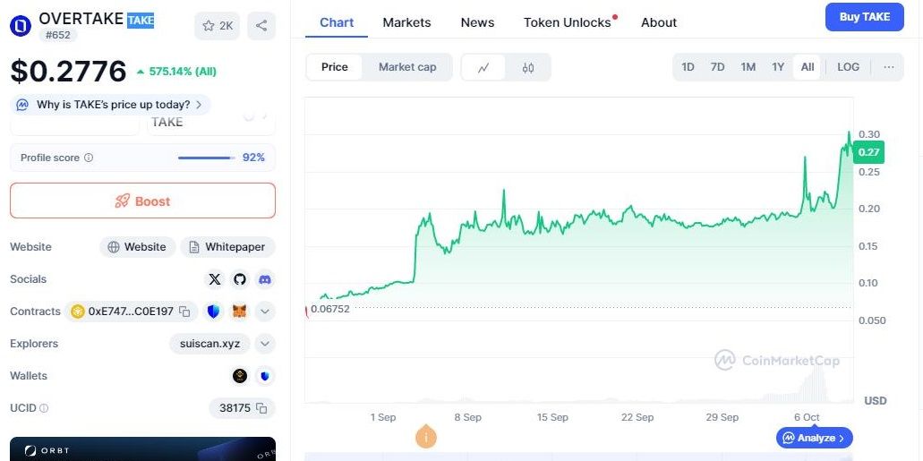Expand the Contracts dropdown chevron
Viewport: 923px width, 461px height.
(x=265, y=312)
